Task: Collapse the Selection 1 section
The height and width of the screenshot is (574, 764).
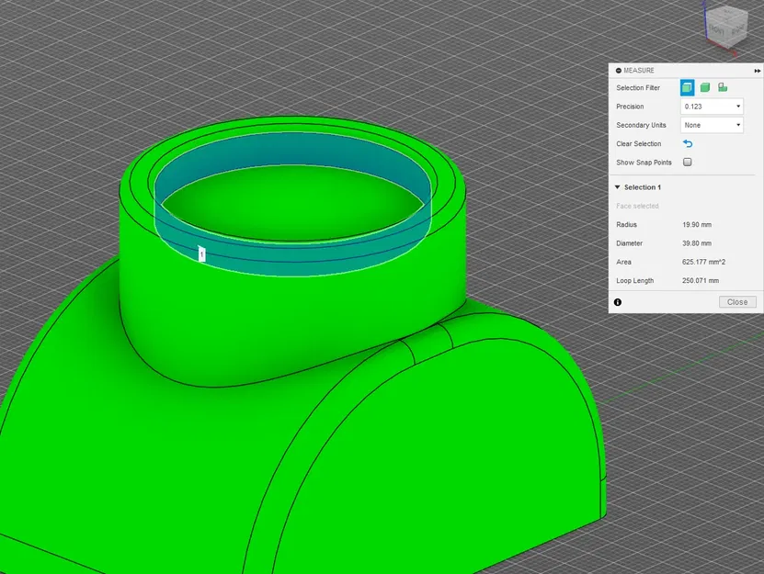Action: tap(615, 186)
